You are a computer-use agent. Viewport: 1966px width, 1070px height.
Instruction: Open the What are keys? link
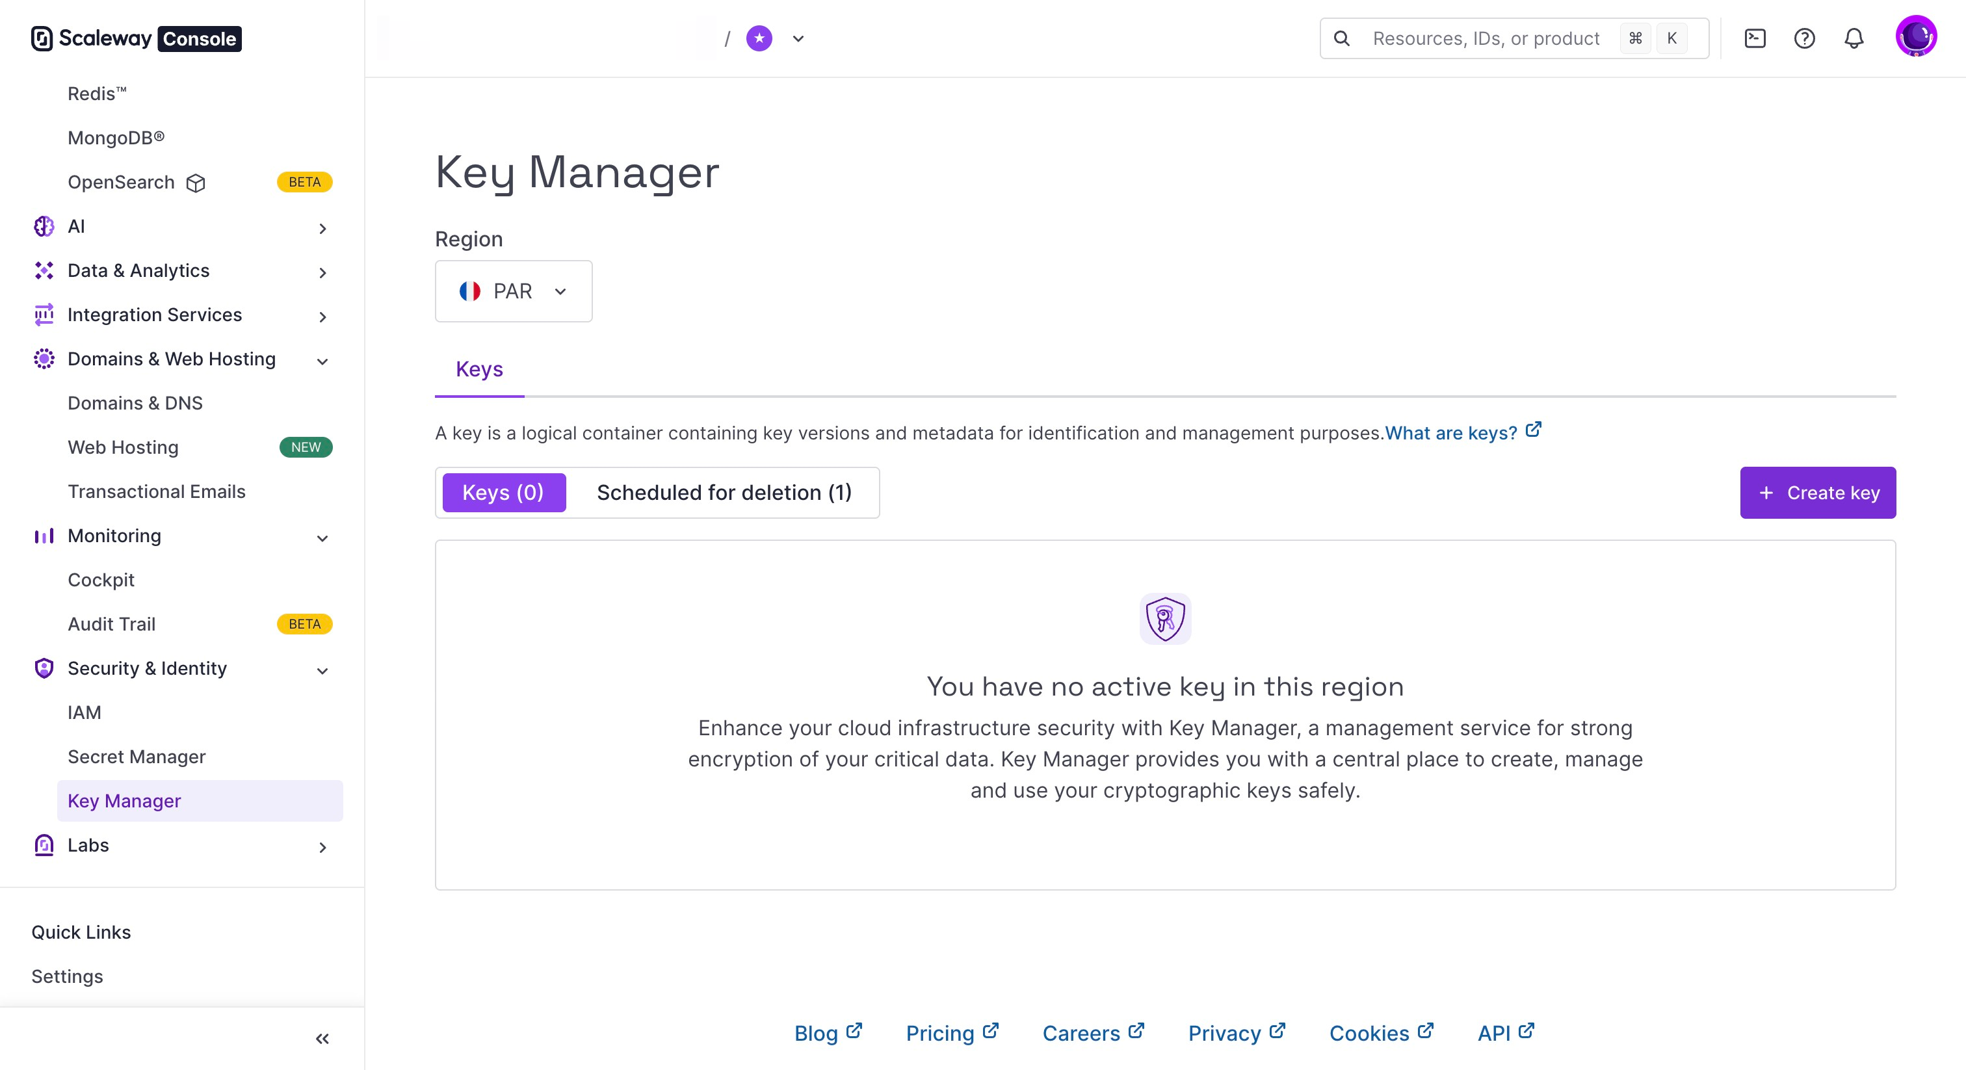(x=1452, y=433)
